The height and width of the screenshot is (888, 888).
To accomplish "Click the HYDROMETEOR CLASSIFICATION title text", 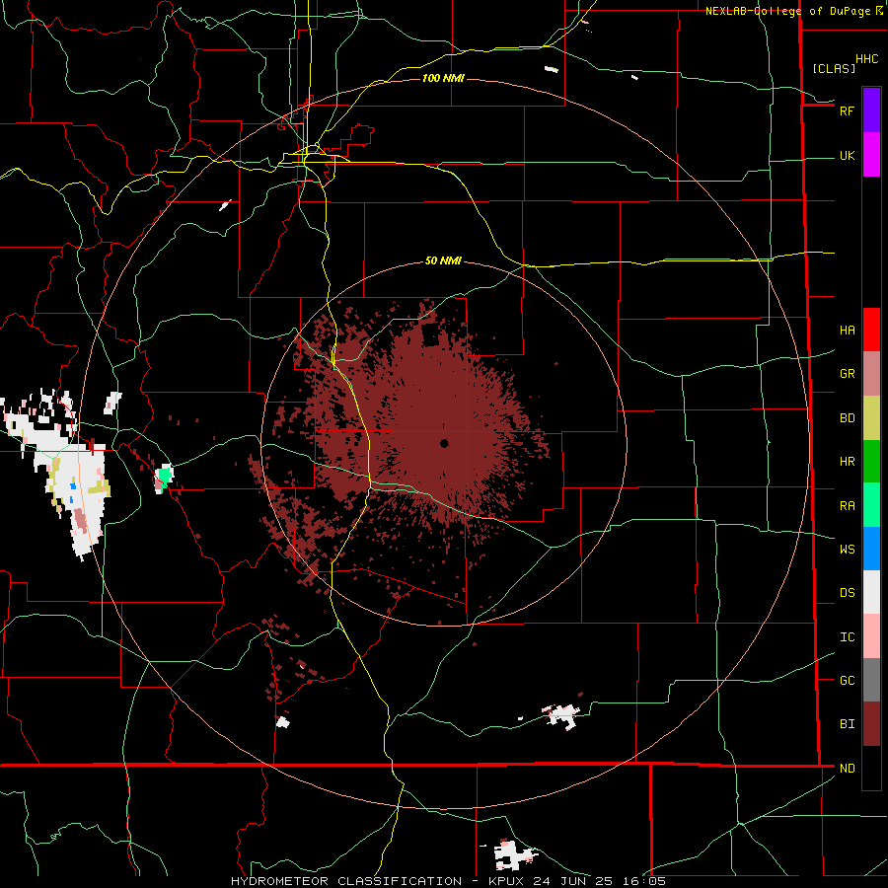I will point(346,881).
